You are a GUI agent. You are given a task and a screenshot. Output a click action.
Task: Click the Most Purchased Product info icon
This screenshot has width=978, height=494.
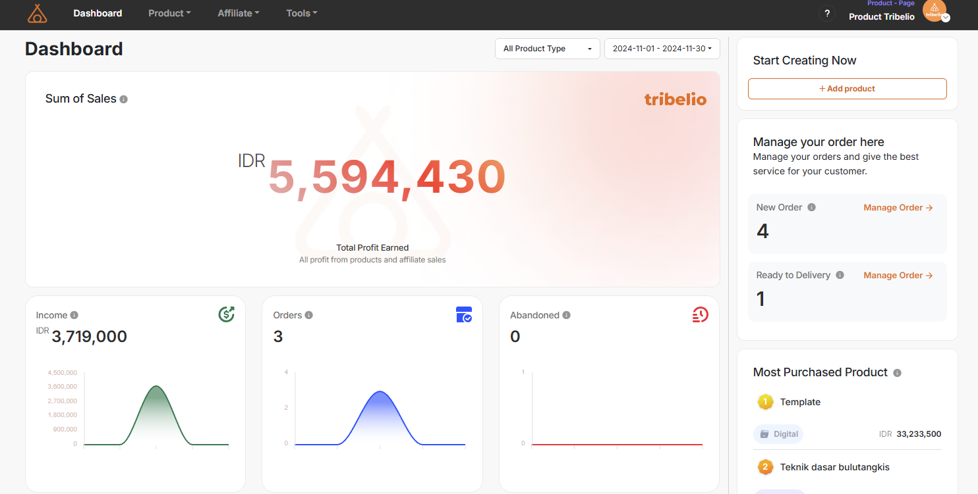897,373
